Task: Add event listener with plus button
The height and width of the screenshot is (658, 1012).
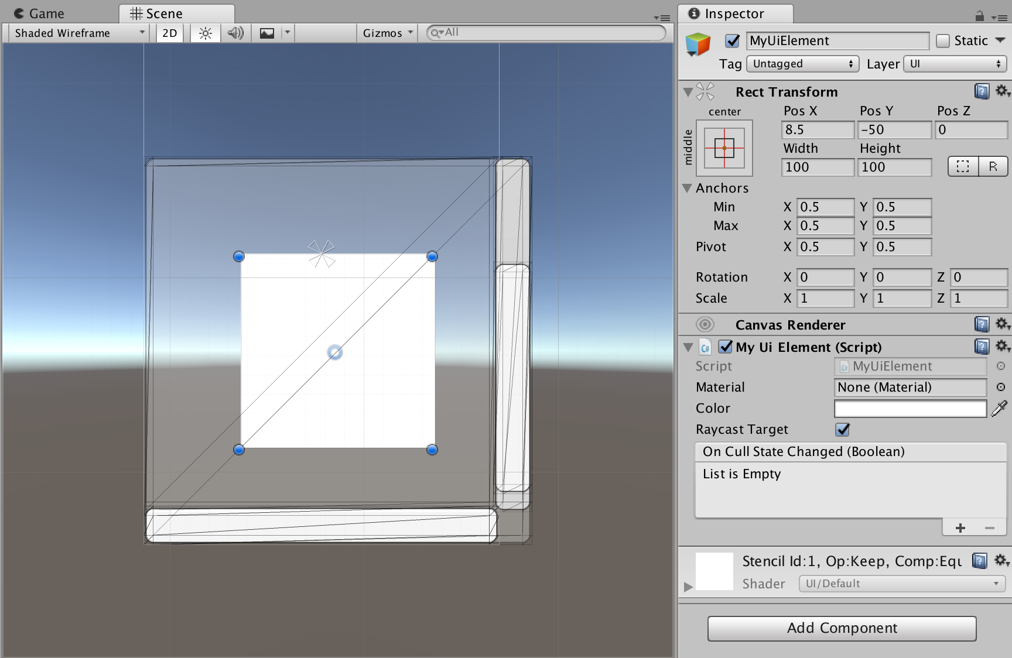Action: (960, 528)
